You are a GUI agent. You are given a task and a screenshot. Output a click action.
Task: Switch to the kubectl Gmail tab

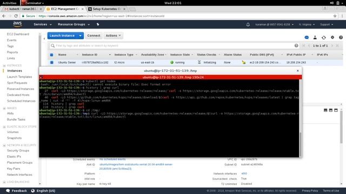[x=23, y=9]
